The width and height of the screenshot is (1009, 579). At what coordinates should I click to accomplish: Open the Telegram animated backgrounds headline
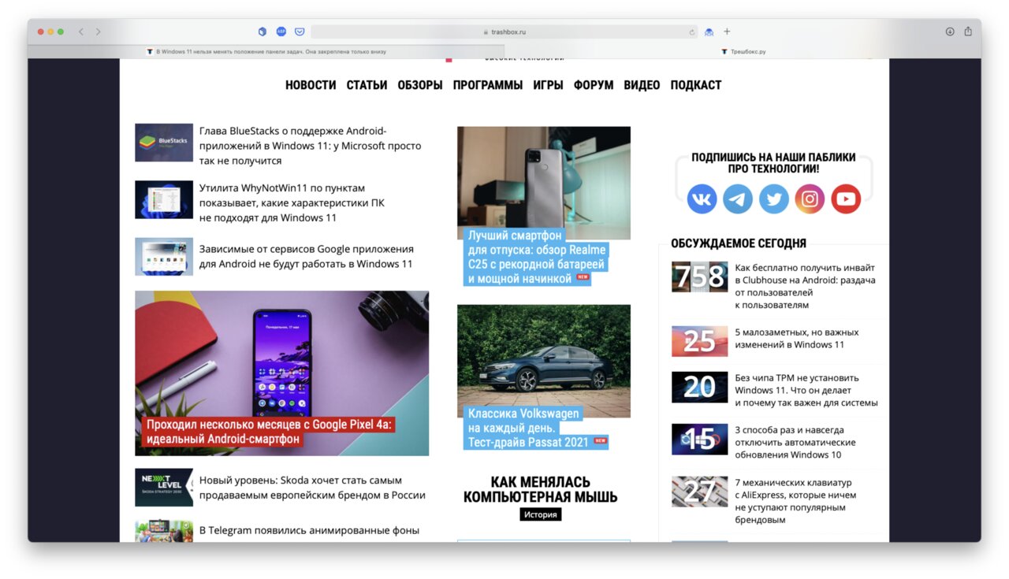click(309, 530)
